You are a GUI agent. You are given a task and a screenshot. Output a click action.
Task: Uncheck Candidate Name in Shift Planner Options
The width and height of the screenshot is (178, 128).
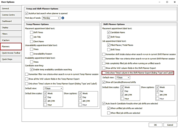click(x=109, y=33)
